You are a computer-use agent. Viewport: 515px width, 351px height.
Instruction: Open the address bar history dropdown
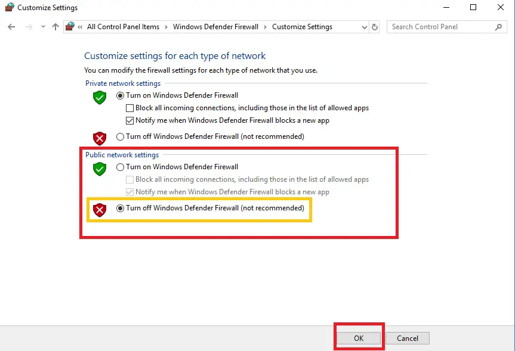point(364,27)
